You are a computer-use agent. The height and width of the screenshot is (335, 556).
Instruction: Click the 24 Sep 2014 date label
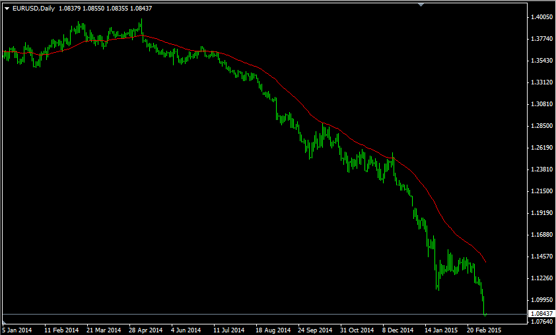[x=315, y=330]
